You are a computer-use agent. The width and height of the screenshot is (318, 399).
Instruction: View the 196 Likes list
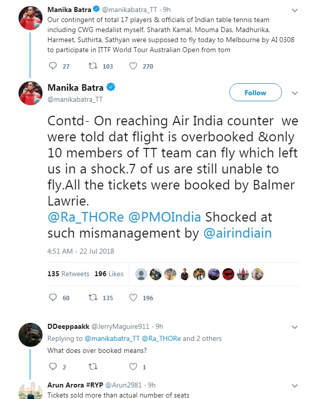click(x=109, y=274)
